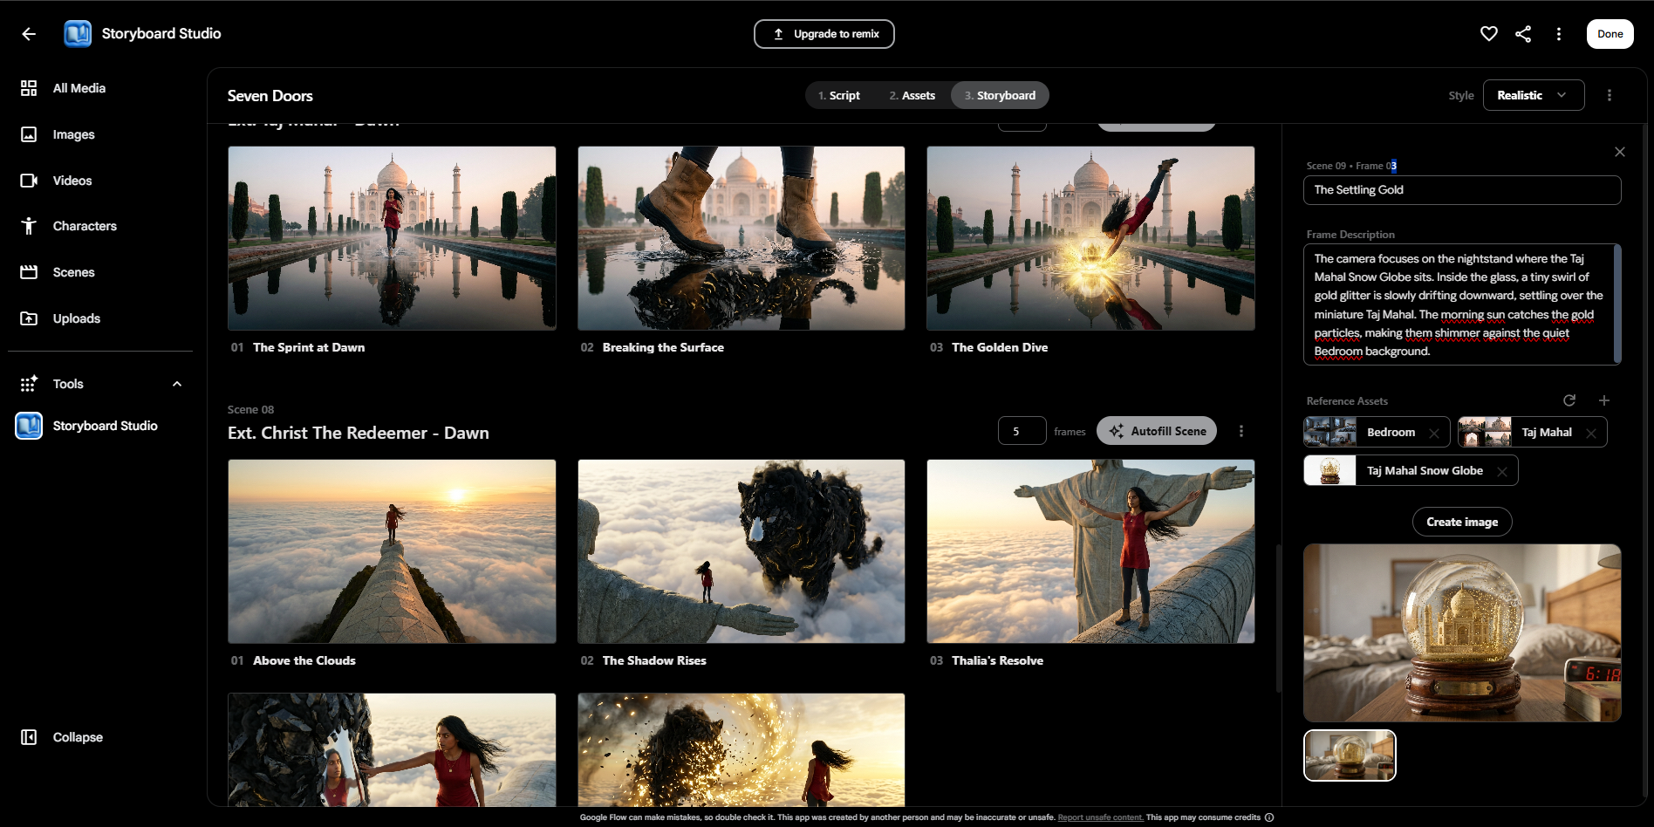Refresh the Reference Assets
The image size is (1654, 827).
[x=1569, y=400]
